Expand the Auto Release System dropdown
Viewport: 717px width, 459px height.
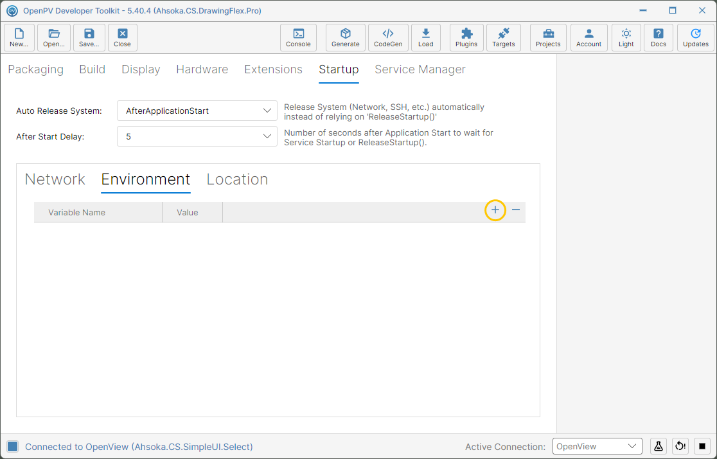[x=197, y=111]
